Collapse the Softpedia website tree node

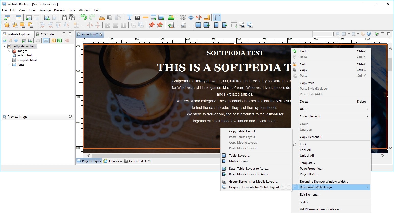4,46
